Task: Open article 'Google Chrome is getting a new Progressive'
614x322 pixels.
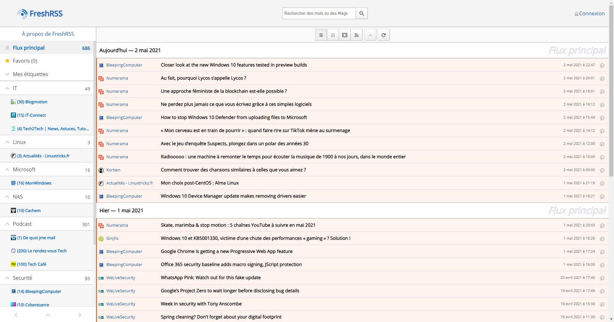Action: [x=227, y=251]
